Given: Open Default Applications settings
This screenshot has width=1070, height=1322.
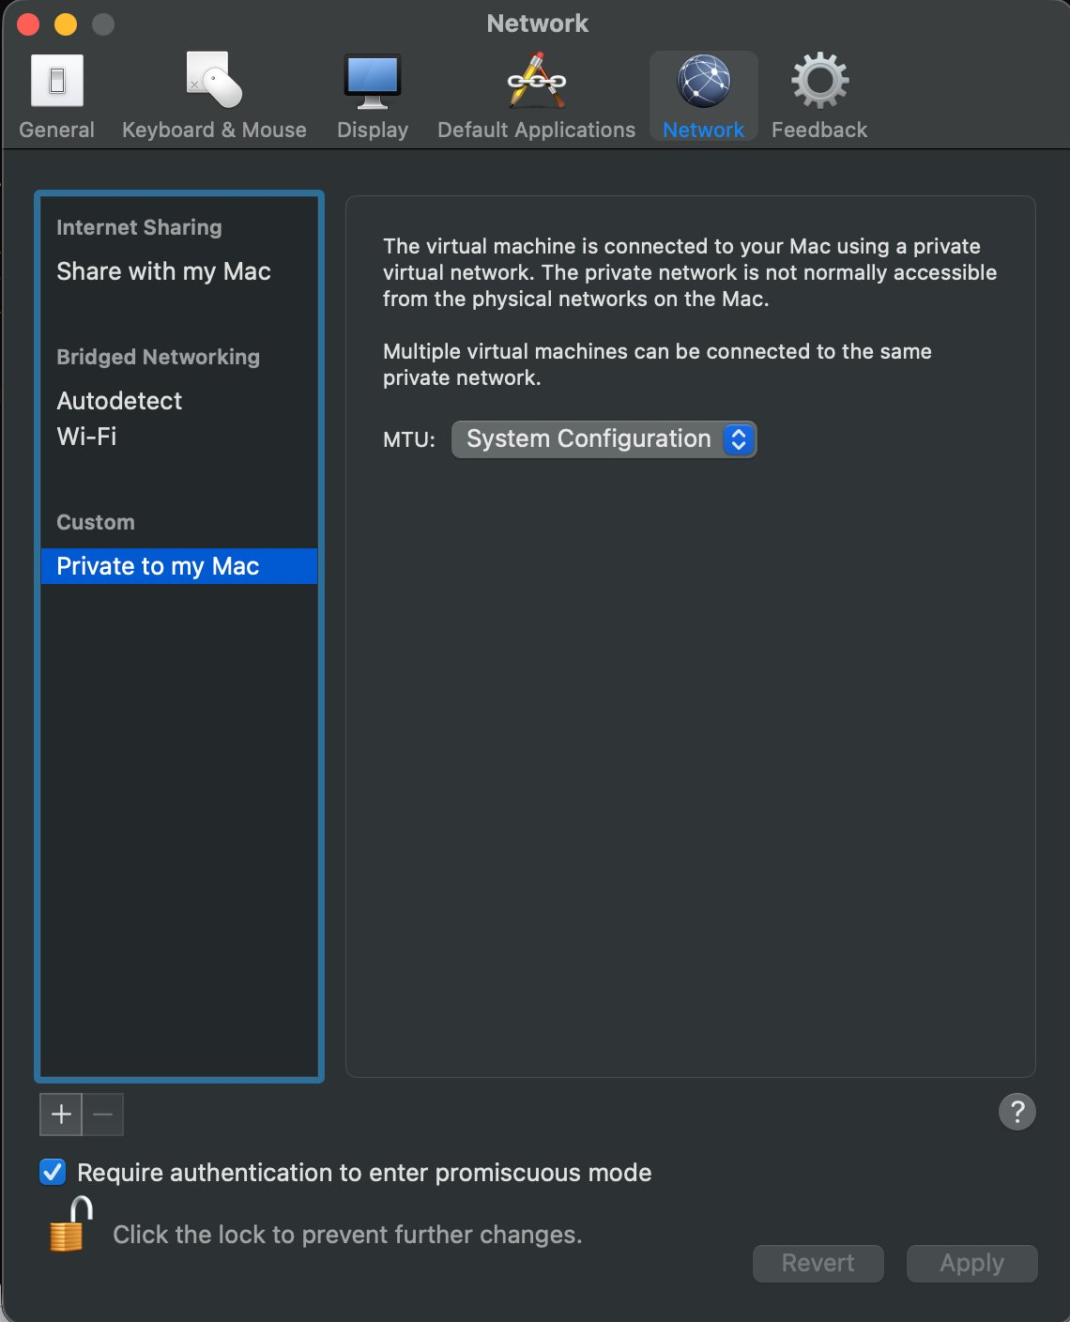Looking at the screenshot, I should pos(535,94).
